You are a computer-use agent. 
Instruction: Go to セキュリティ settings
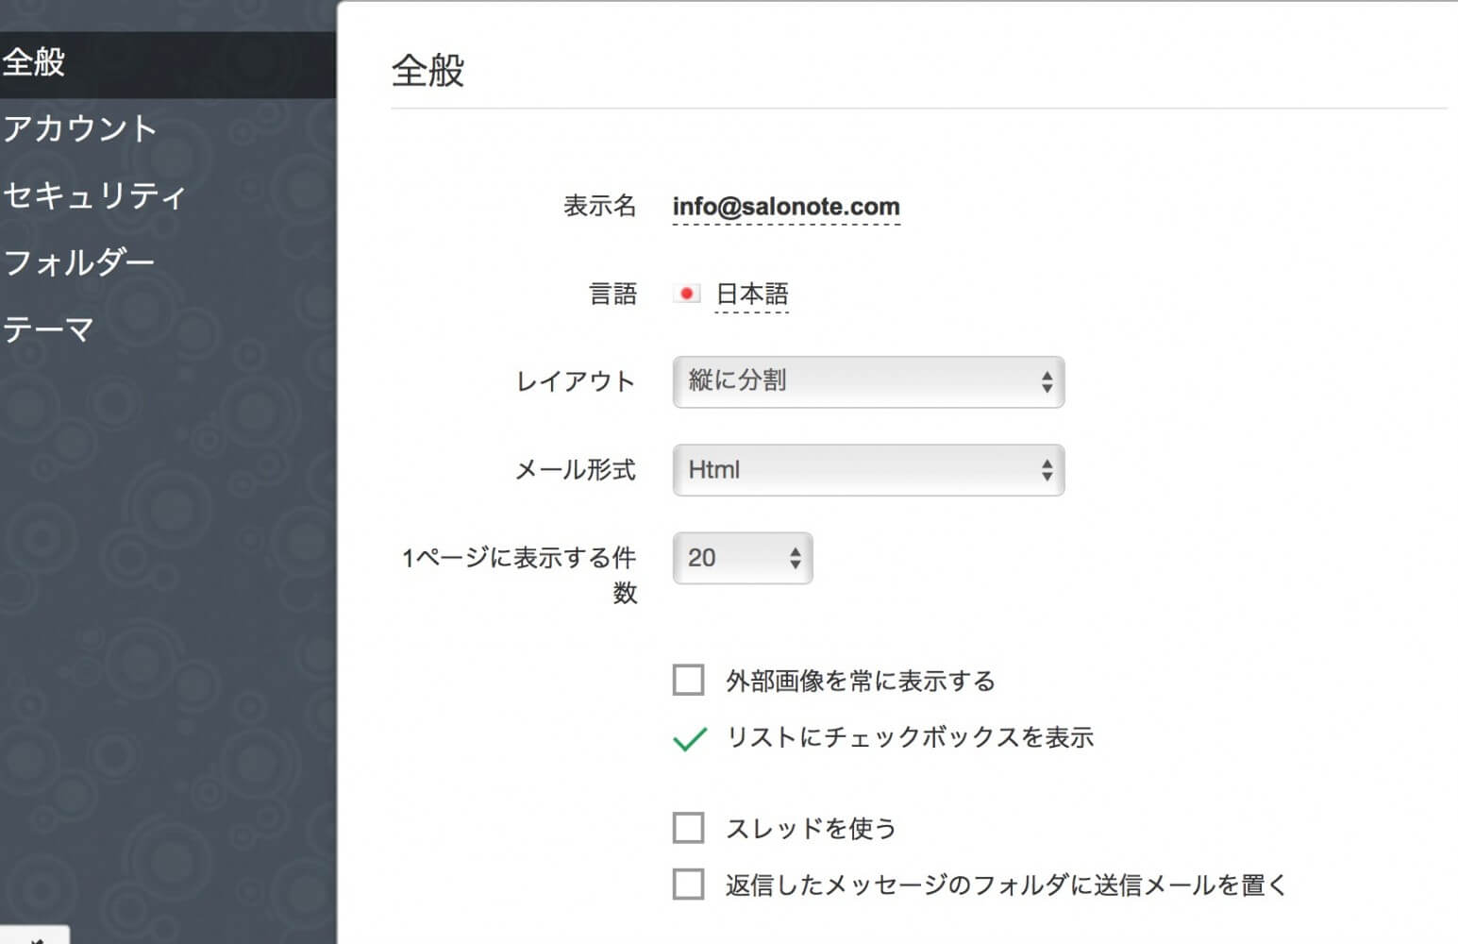click(x=94, y=195)
